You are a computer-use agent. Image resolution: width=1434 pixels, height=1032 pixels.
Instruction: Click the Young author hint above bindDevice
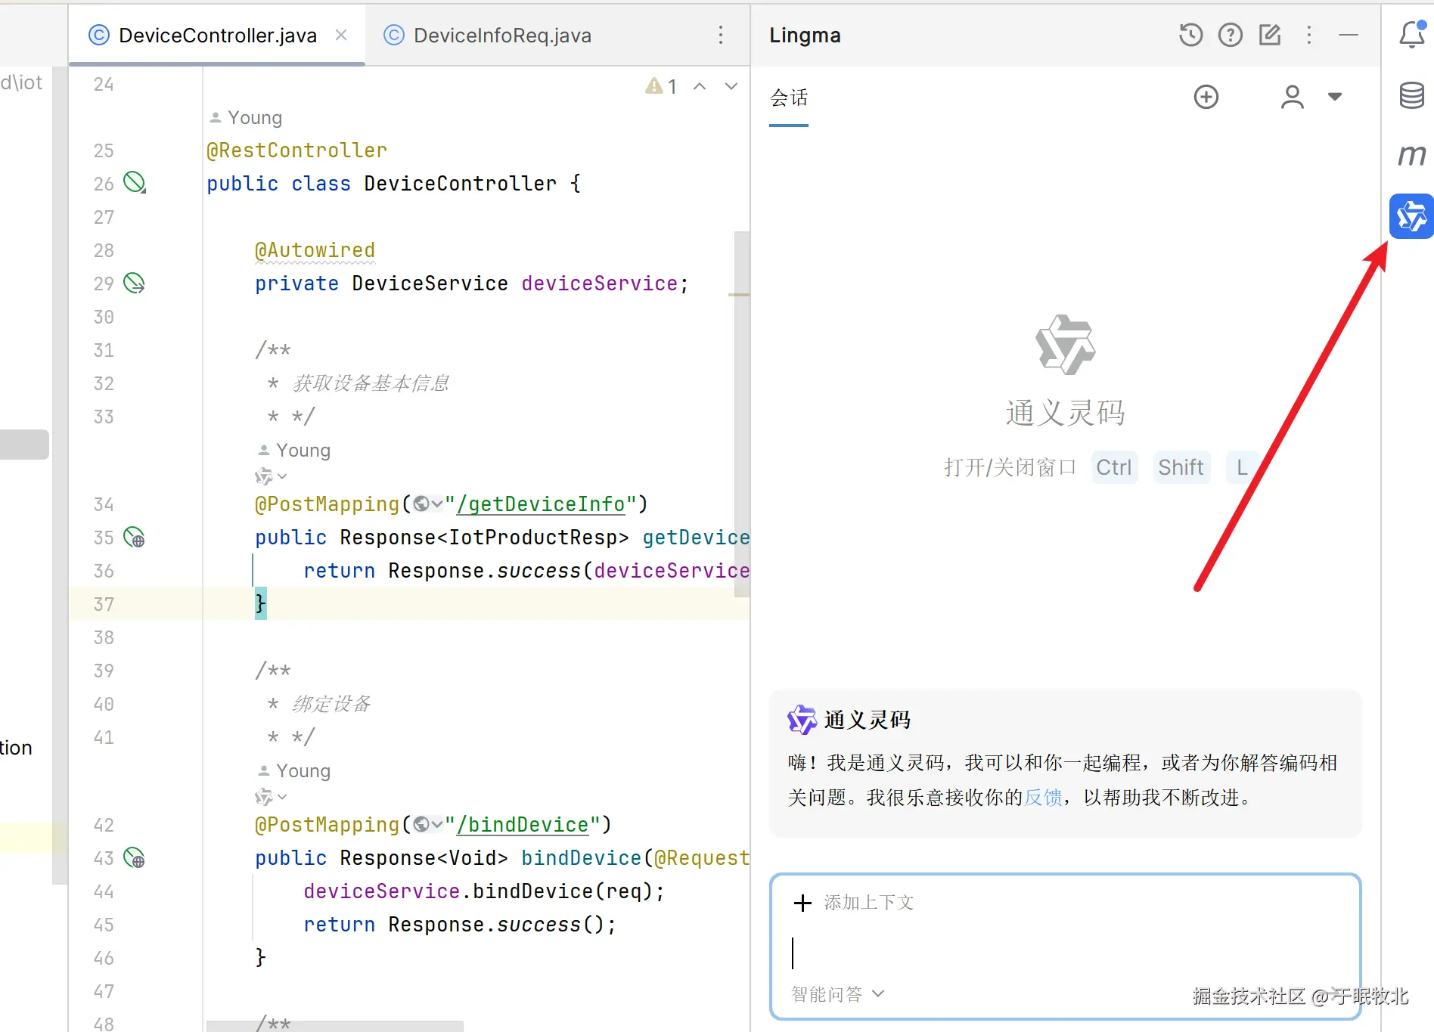[294, 771]
